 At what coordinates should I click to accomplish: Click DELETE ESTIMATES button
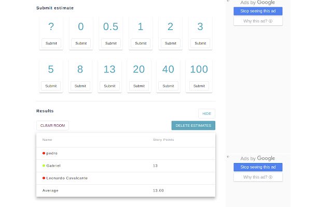193,125
